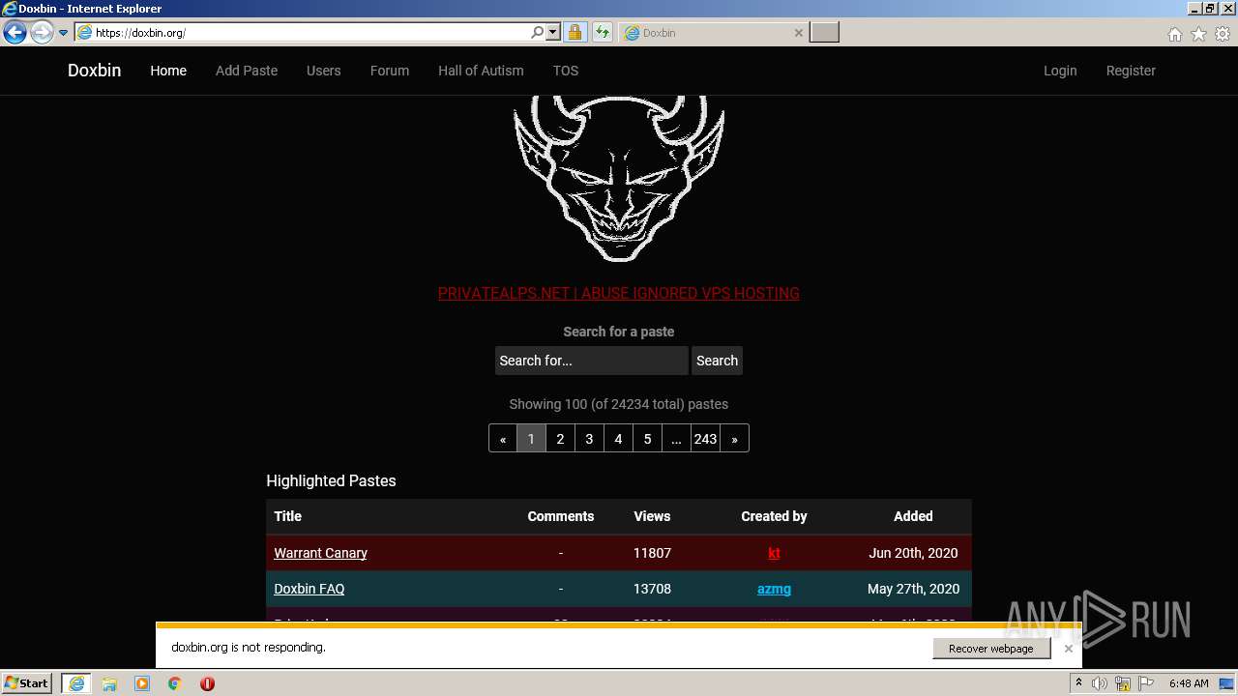The image size is (1238, 696).
Task: Select the Doxbin browser tab
Action: point(712,32)
